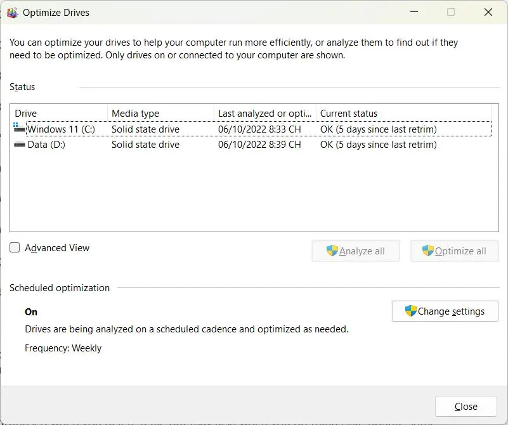Click Solid state drive in Data (D:) row
The height and width of the screenshot is (425, 508).
(x=145, y=145)
